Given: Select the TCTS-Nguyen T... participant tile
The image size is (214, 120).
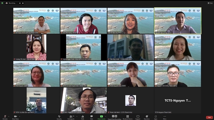Looking at the screenshot, I should (x=178, y=100).
